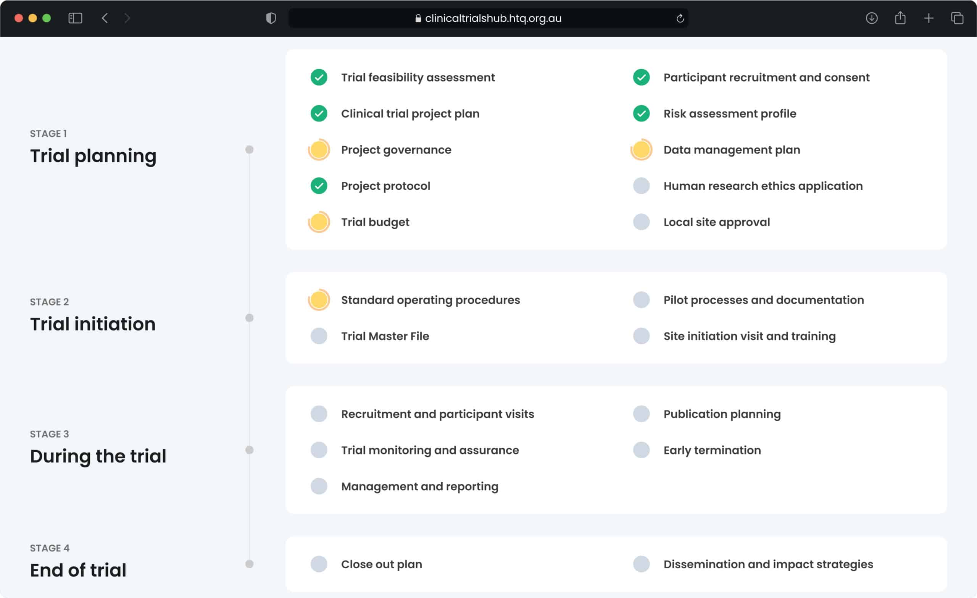
Task: Open the Trial Master File item
Action: (x=385, y=336)
